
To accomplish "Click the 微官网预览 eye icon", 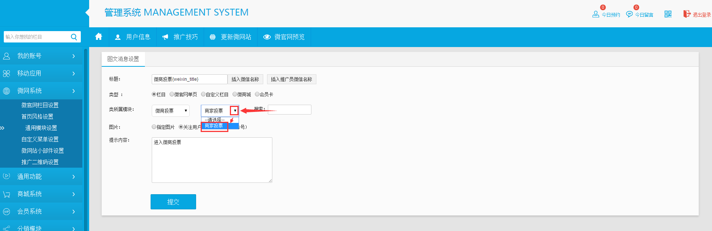I will tap(267, 37).
